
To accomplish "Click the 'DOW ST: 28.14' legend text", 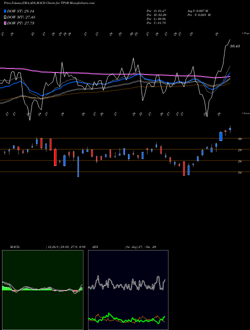I will 20,11.
